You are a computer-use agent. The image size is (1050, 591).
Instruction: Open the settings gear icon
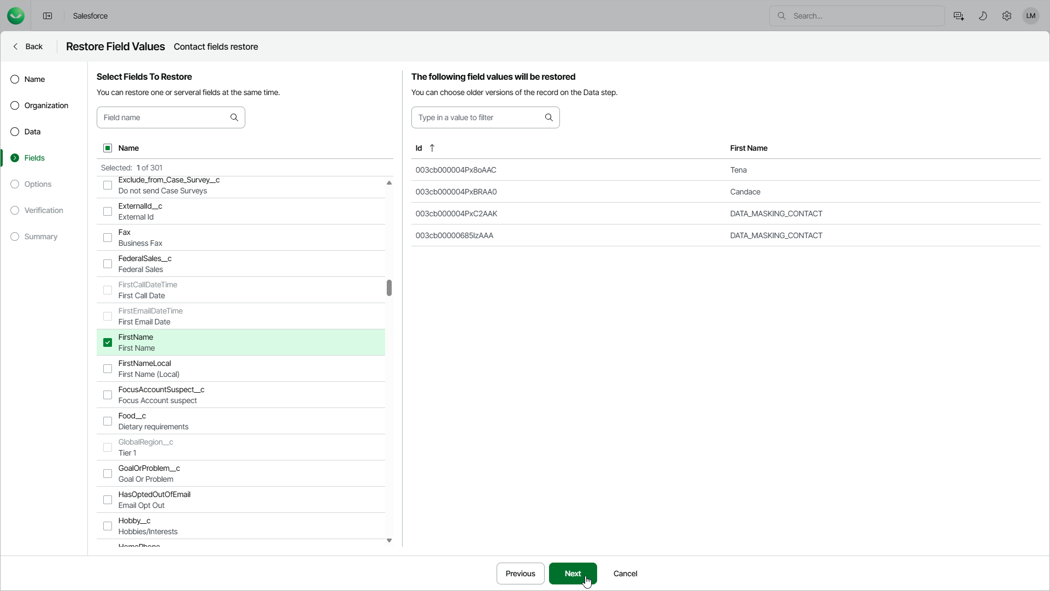click(x=1006, y=16)
